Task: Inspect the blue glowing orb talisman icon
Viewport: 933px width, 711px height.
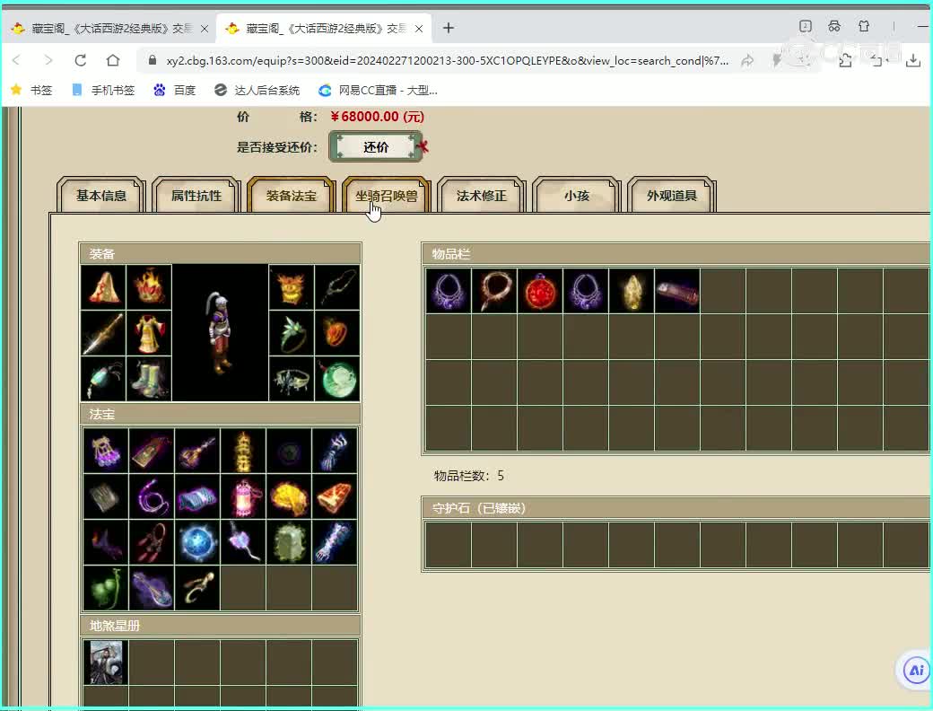Action: [x=197, y=542]
